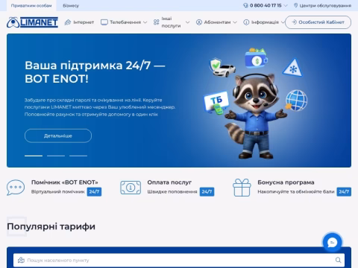The width and height of the screenshot is (358, 268).
Task: Click the LIMANET logo
Action: coord(32,22)
